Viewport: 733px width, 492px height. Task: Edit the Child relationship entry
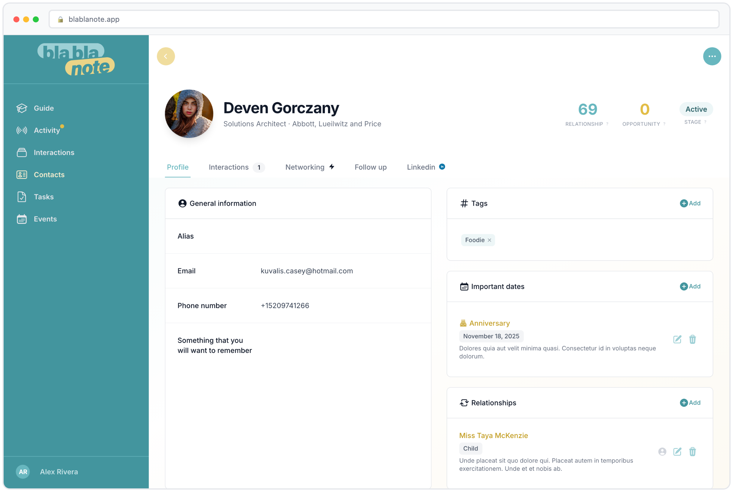pyautogui.click(x=677, y=452)
